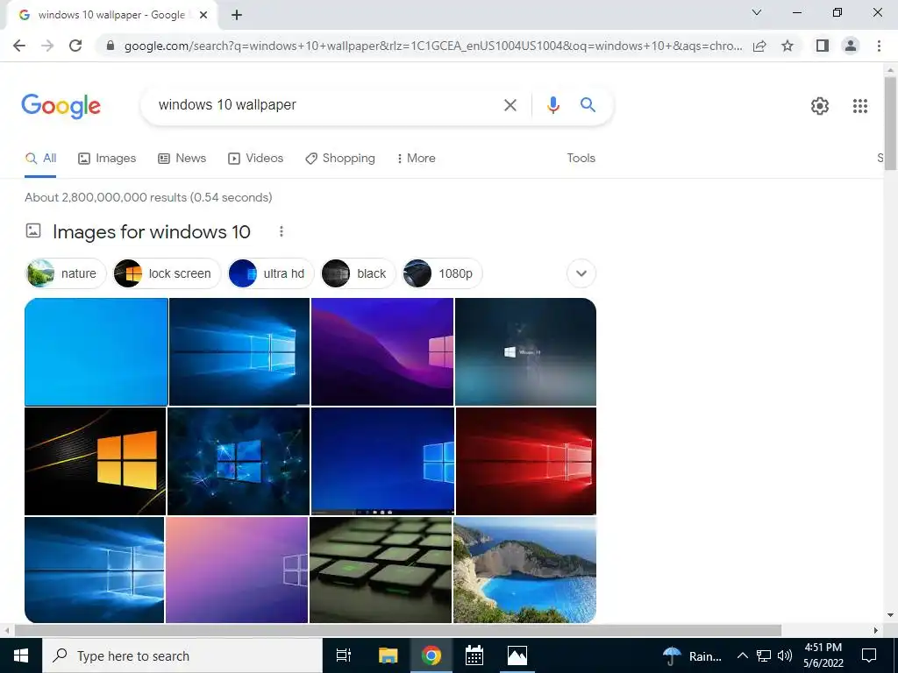Bookmark this page with the star
This screenshot has height=673, width=898.
tap(788, 46)
